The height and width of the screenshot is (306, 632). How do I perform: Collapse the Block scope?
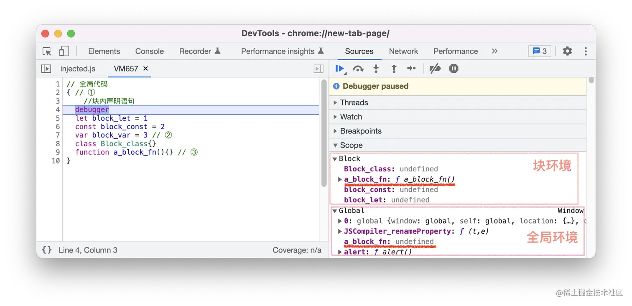tap(335, 159)
